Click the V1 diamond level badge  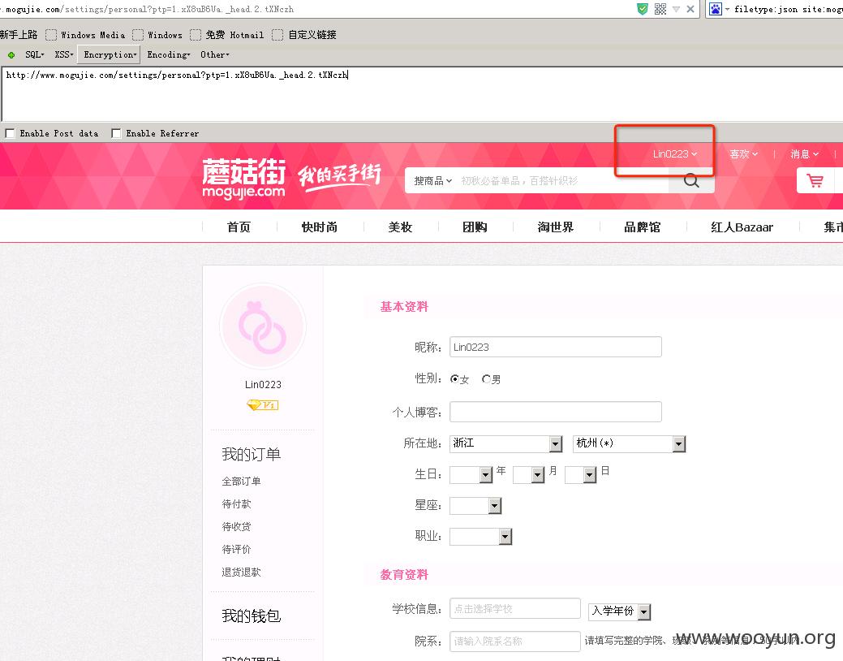(x=262, y=404)
